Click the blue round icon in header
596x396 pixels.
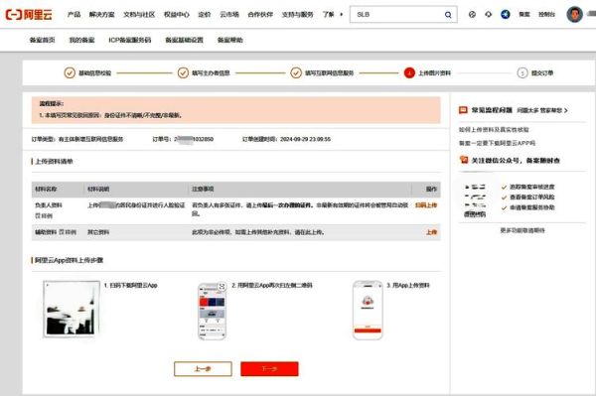pos(506,15)
